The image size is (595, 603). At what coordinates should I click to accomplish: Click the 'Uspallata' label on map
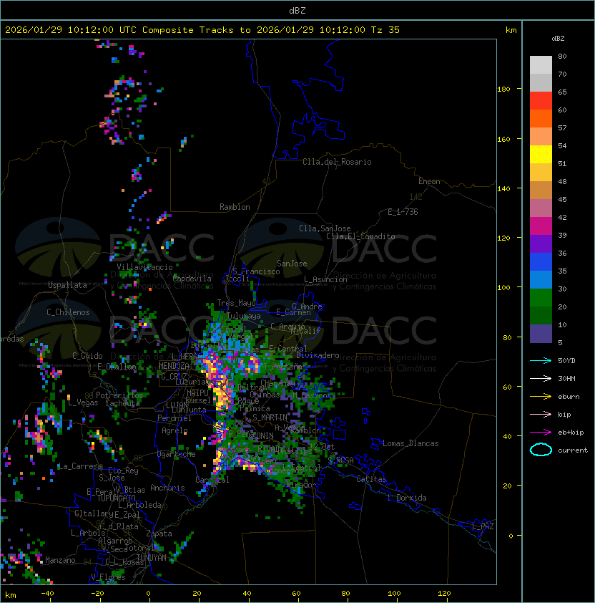tap(67, 285)
